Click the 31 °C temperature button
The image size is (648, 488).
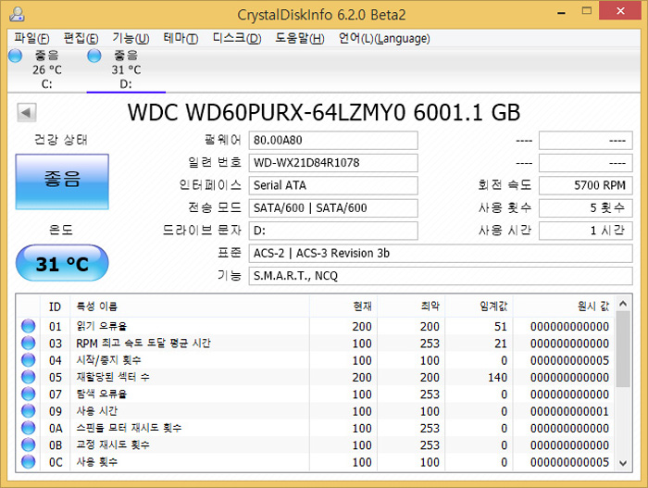click(x=62, y=263)
